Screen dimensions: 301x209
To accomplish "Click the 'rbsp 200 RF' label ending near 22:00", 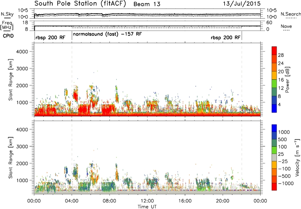I will pos(225,37).
